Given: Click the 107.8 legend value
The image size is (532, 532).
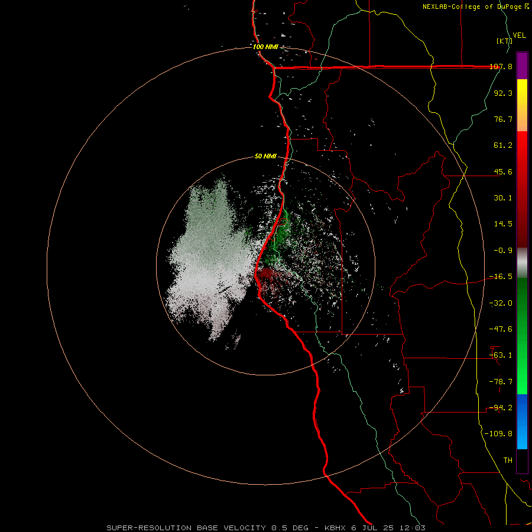Looking at the screenshot, I should click(x=501, y=67).
